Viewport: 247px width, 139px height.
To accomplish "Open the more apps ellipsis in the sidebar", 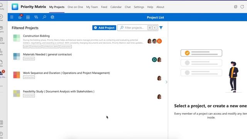I will 2,86.
